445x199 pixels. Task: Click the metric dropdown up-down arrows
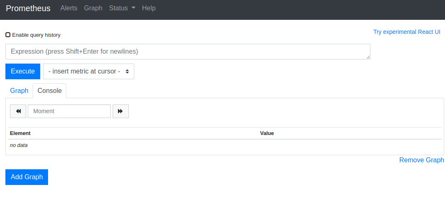(128, 71)
